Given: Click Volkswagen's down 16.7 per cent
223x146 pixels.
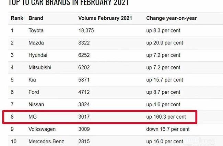Looking at the screenshot, I should [x=167, y=129].
